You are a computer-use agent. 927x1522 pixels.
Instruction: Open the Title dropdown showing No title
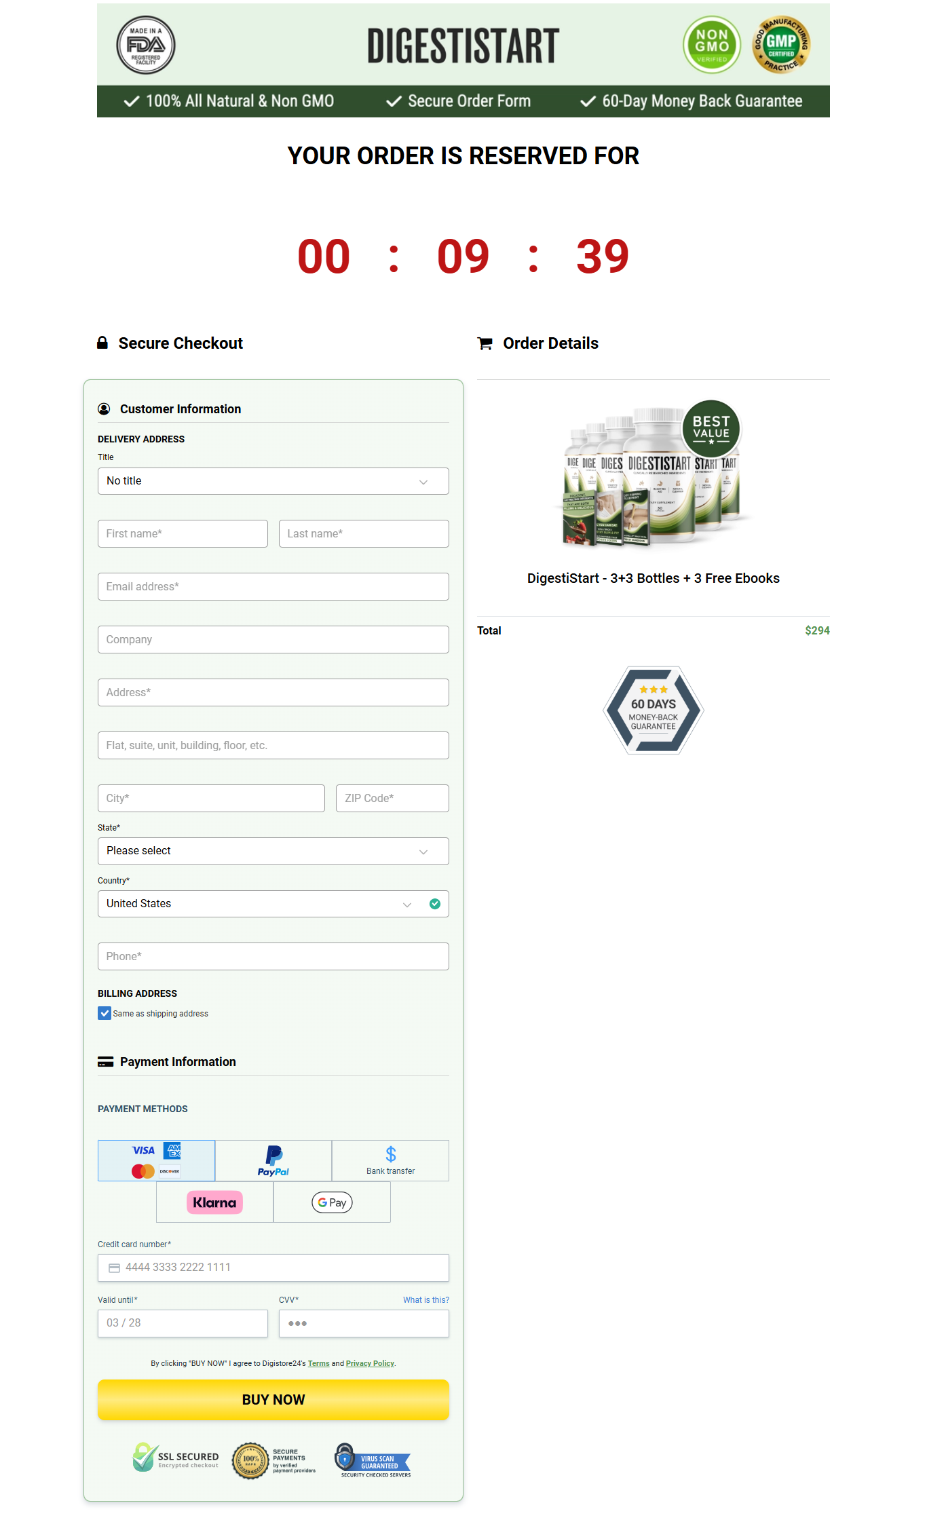click(x=273, y=481)
